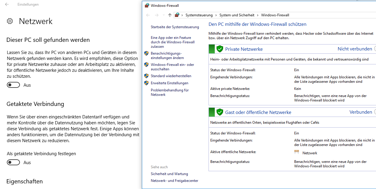Open Problembehandlung für Netzwerk link
This screenshot has height=189, width=376.
point(170,92)
